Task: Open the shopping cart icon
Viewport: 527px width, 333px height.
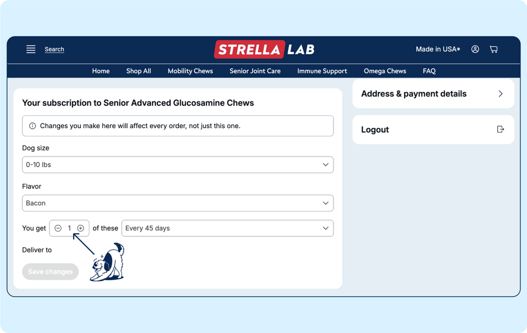Action: pyautogui.click(x=494, y=49)
